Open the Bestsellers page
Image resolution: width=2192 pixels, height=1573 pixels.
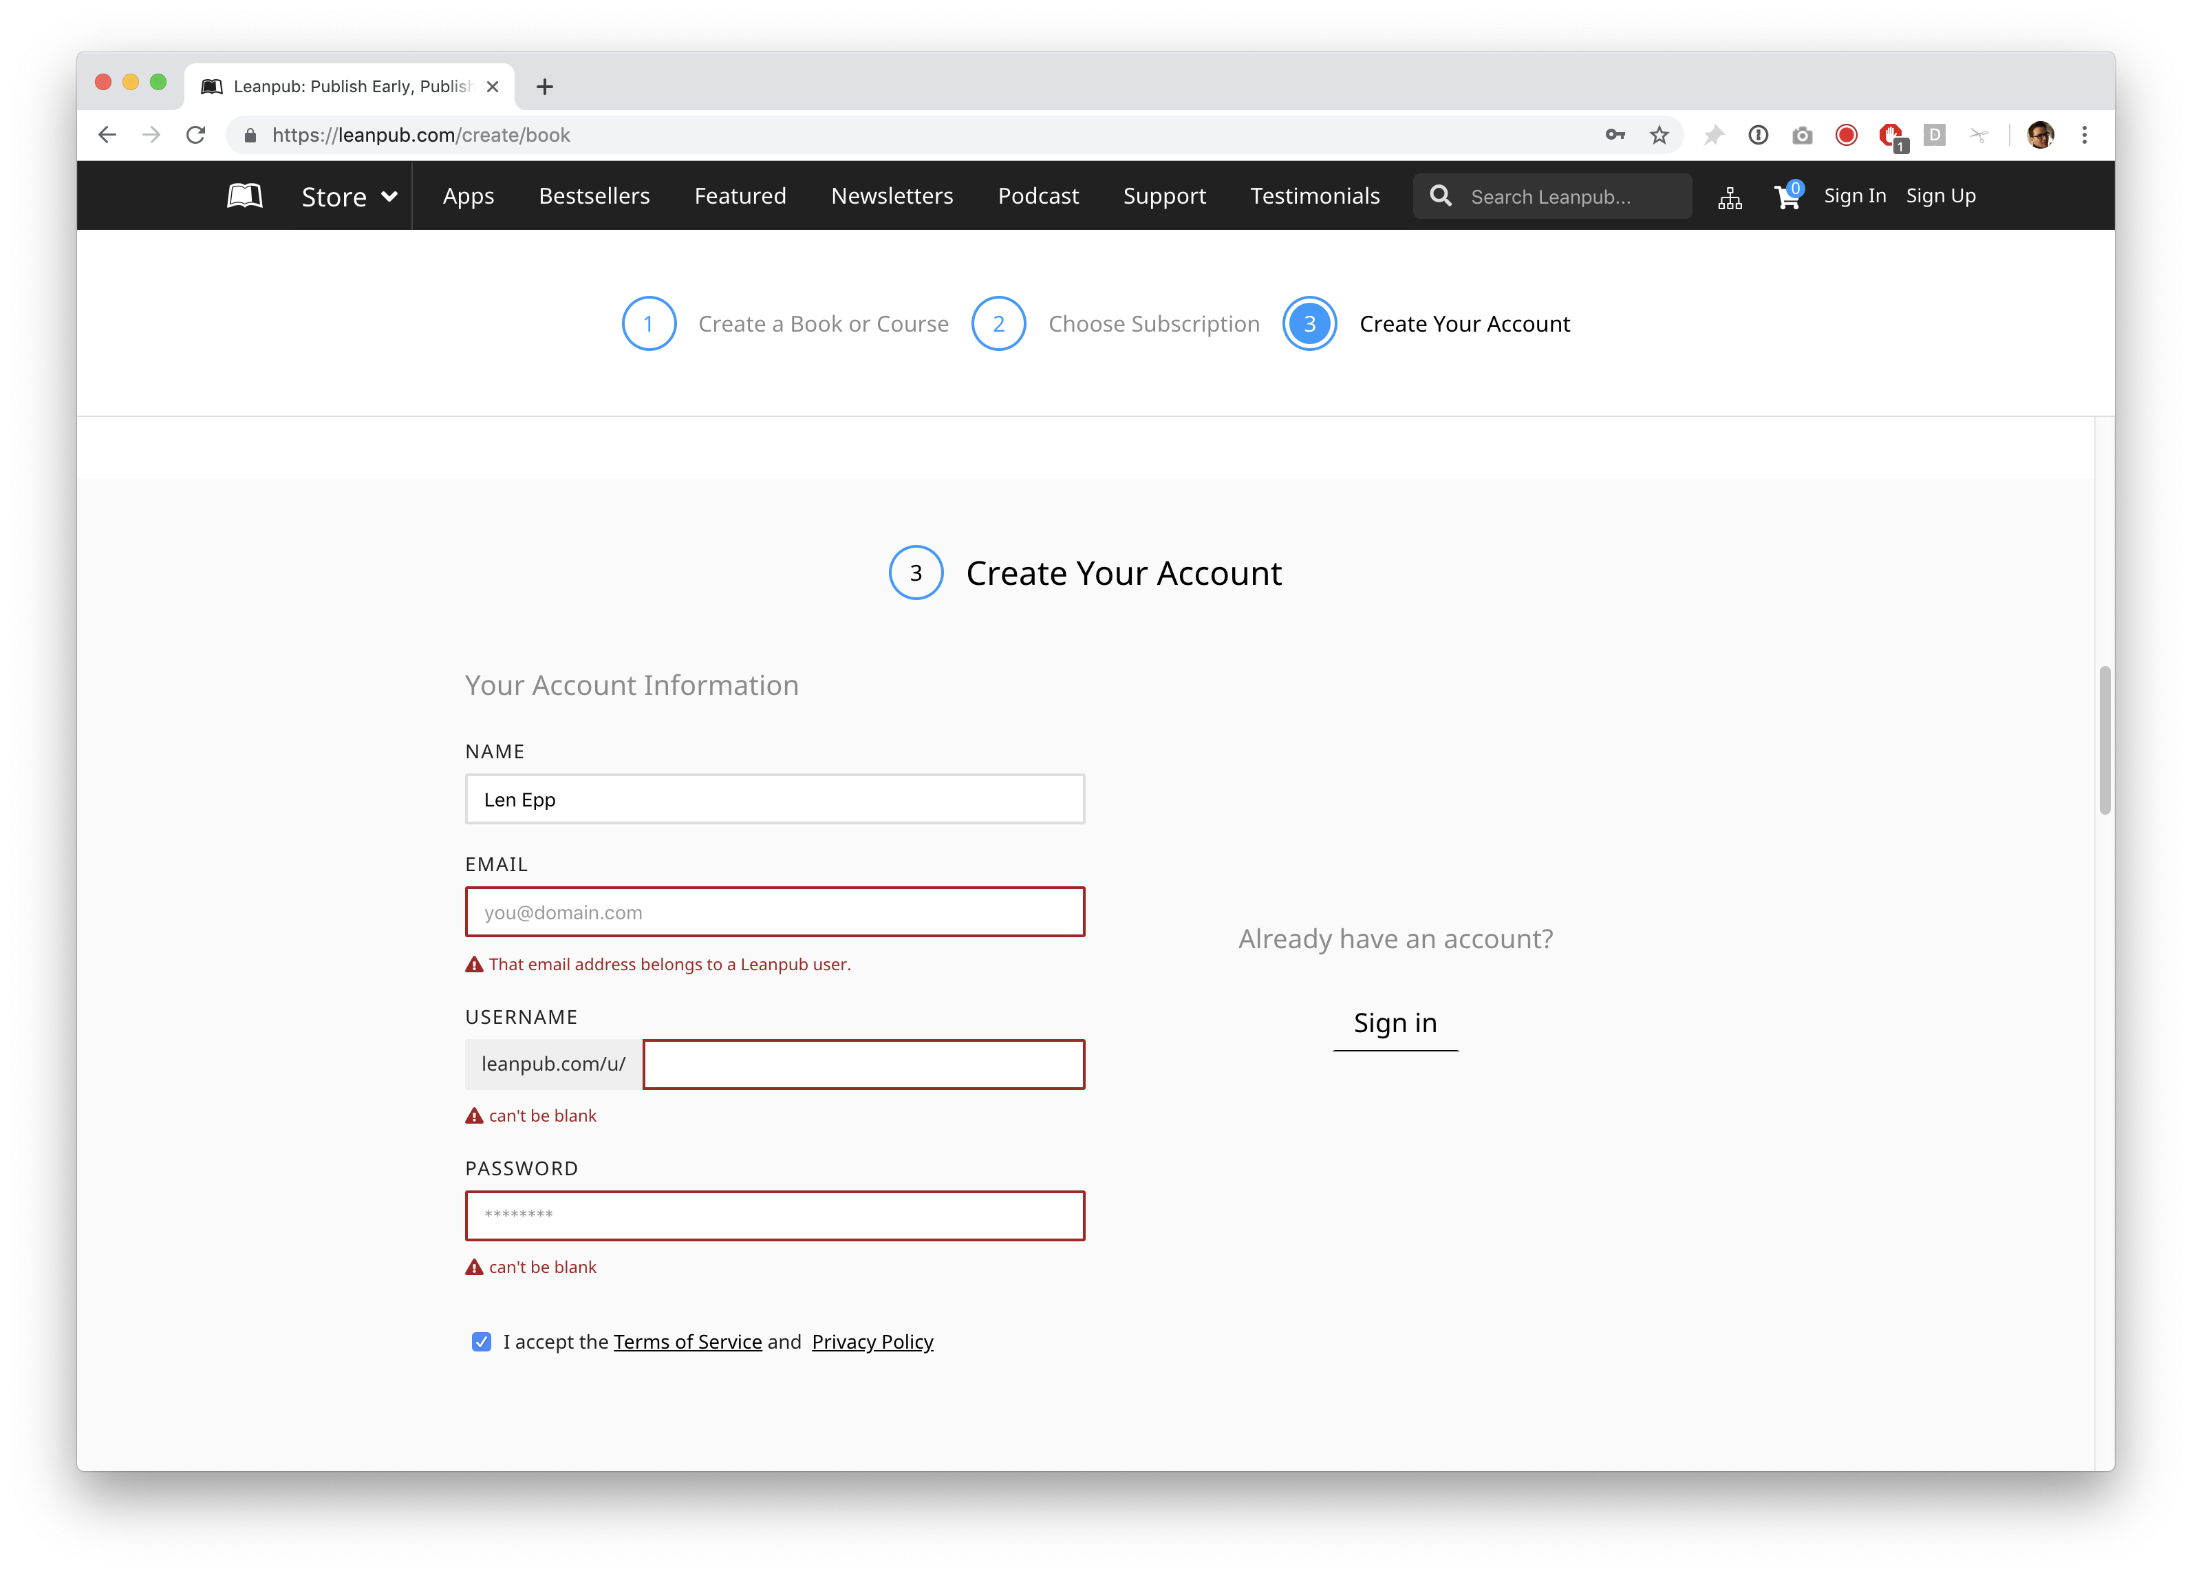point(594,196)
